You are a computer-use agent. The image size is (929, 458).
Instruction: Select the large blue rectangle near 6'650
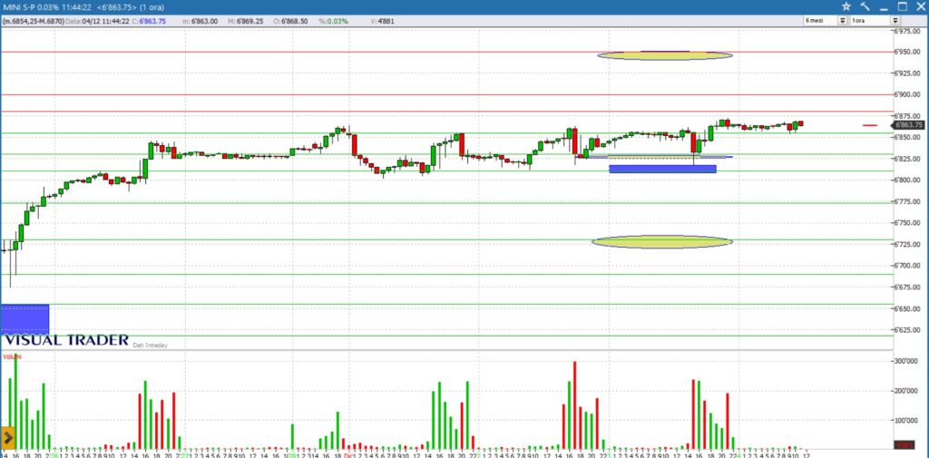point(24,319)
